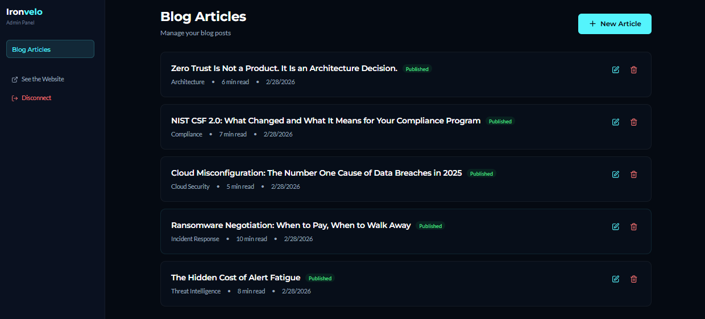Click the Ransomware Negotiation article title

291,225
